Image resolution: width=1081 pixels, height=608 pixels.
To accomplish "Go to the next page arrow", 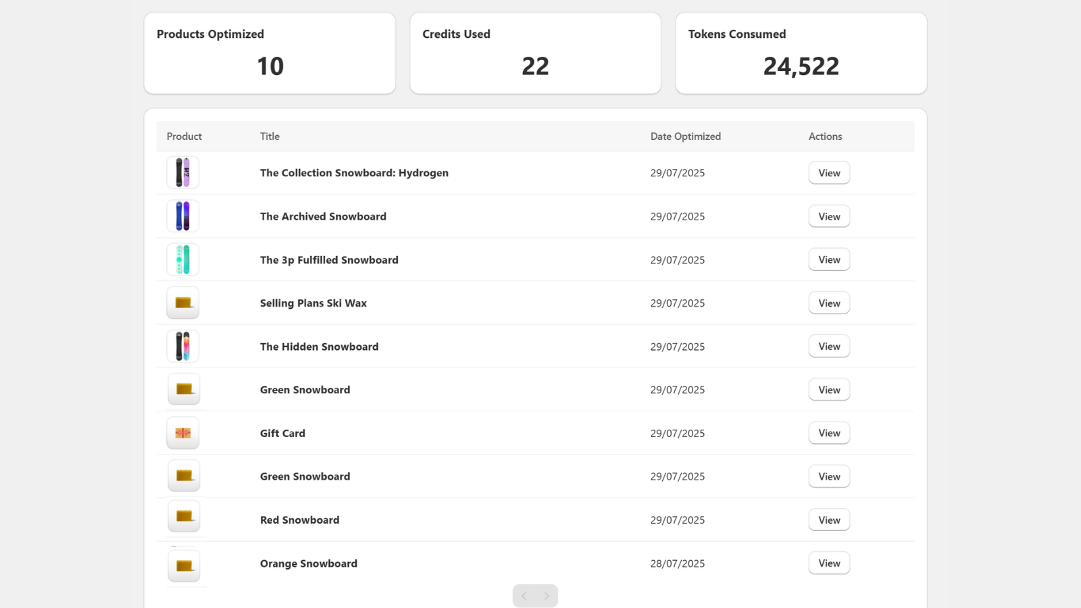I will point(547,596).
